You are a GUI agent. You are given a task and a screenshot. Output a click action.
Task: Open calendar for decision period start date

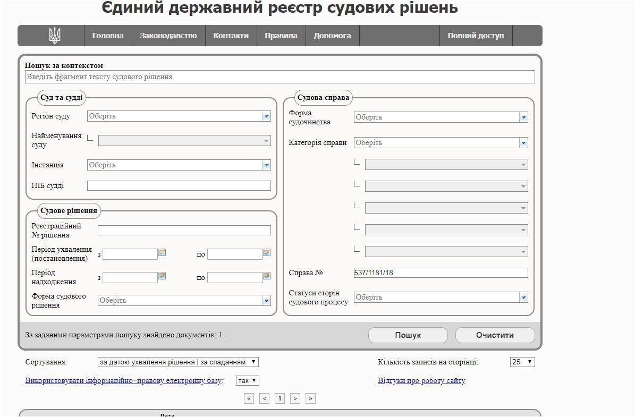(x=162, y=253)
